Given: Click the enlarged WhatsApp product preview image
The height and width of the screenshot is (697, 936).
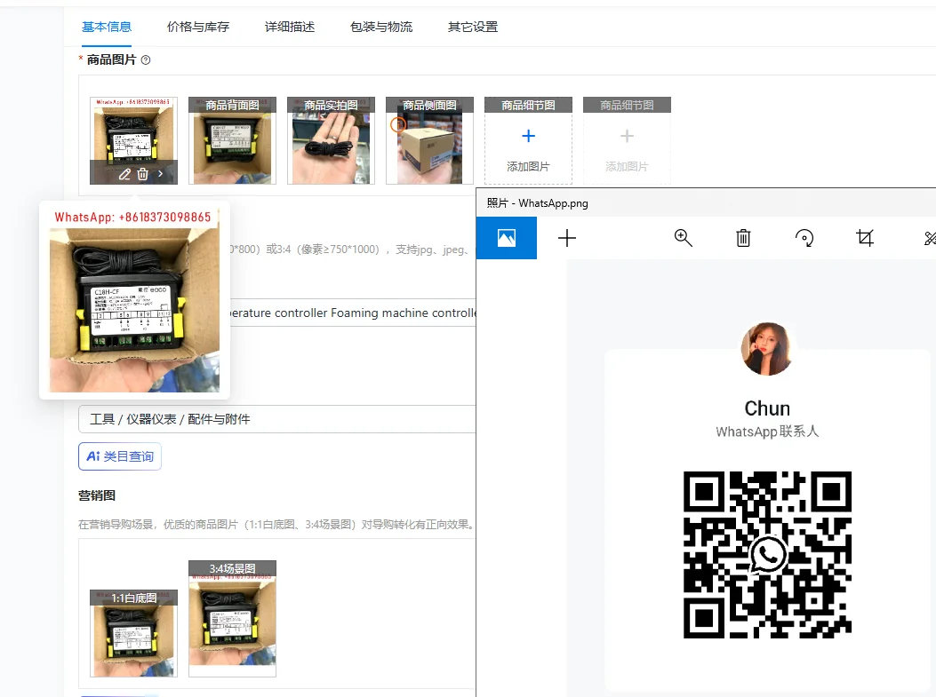Looking at the screenshot, I should (134, 299).
